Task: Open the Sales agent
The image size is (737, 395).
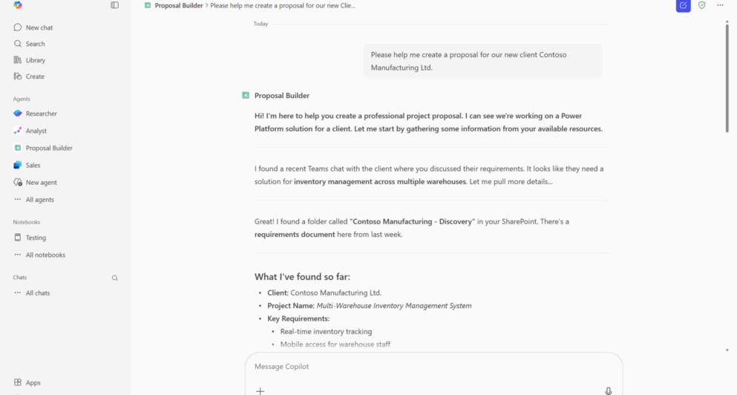Action: 27,165
